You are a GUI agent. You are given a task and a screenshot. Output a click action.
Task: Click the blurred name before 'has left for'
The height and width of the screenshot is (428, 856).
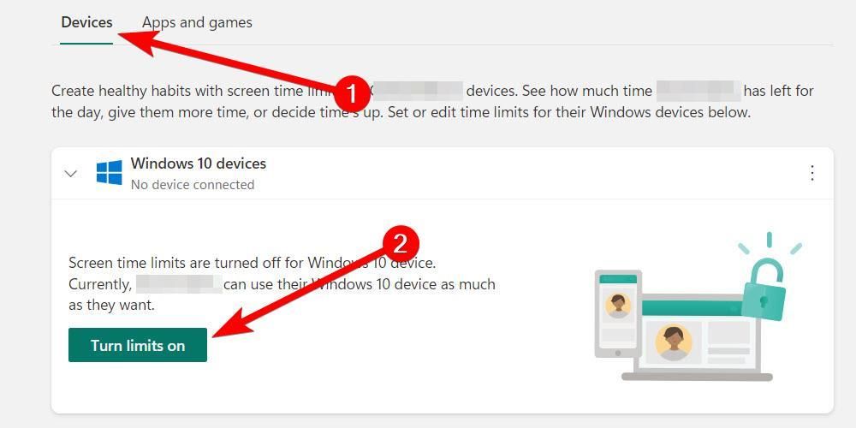pyautogui.click(x=698, y=92)
